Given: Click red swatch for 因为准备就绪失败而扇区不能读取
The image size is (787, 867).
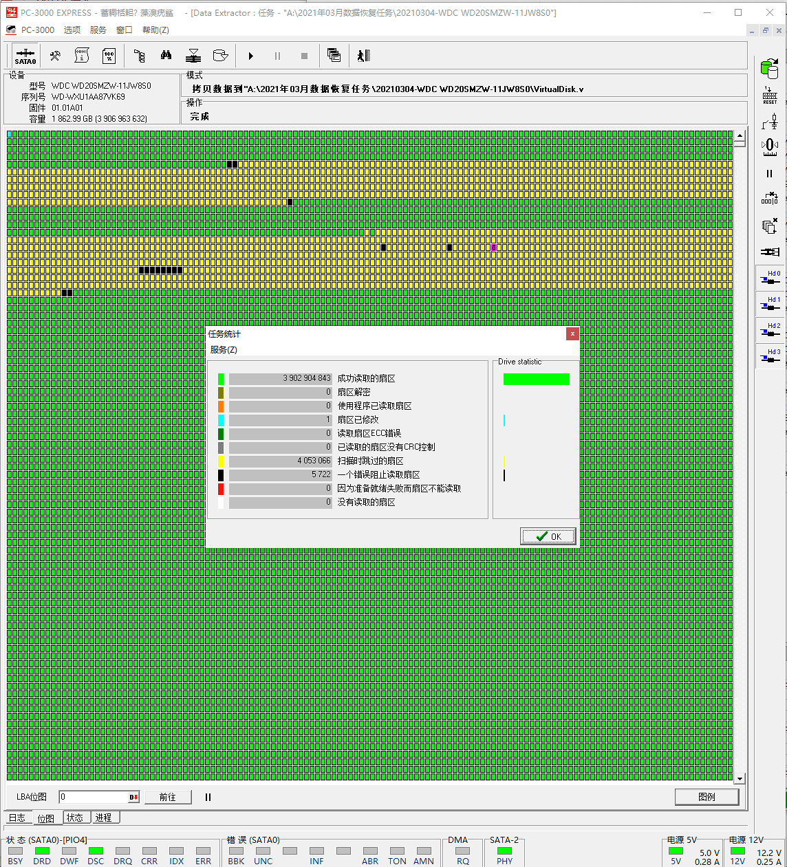Looking at the screenshot, I should 221,489.
